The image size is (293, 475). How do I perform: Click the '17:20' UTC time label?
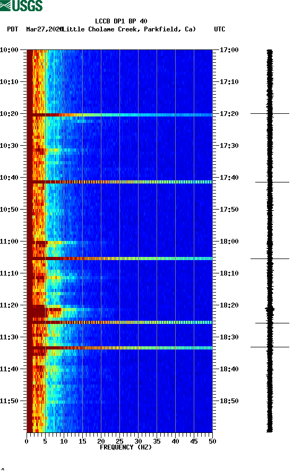coord(229,114)
